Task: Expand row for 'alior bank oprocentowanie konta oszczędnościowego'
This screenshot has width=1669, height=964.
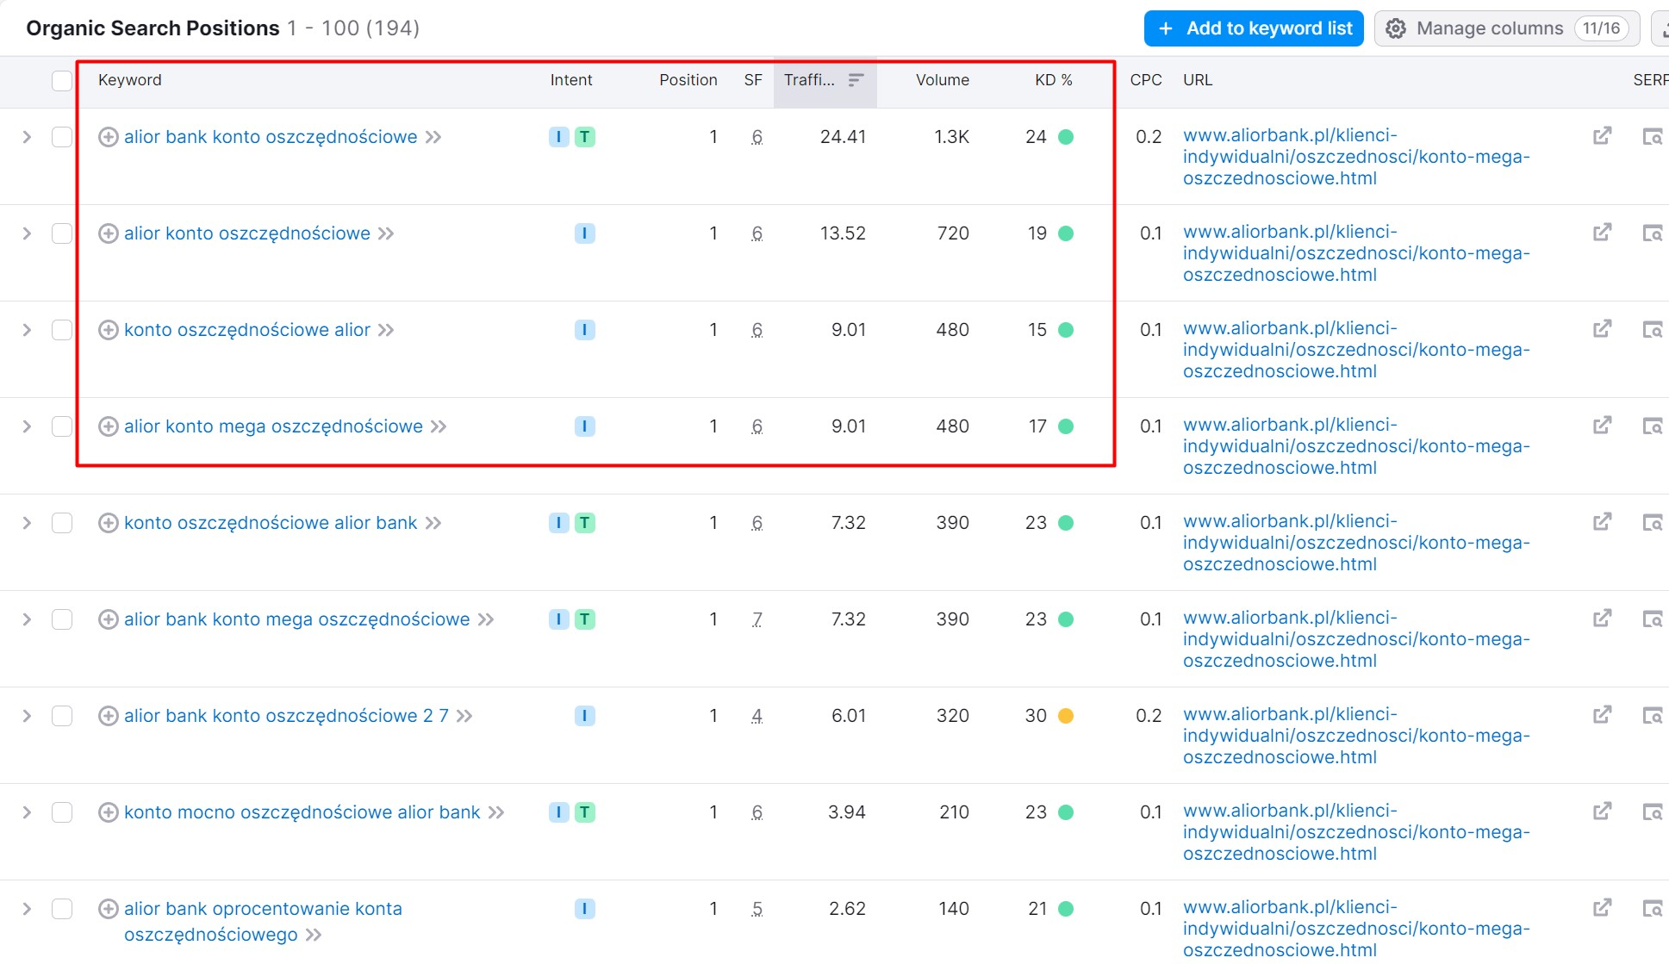Action: point(27,909)
